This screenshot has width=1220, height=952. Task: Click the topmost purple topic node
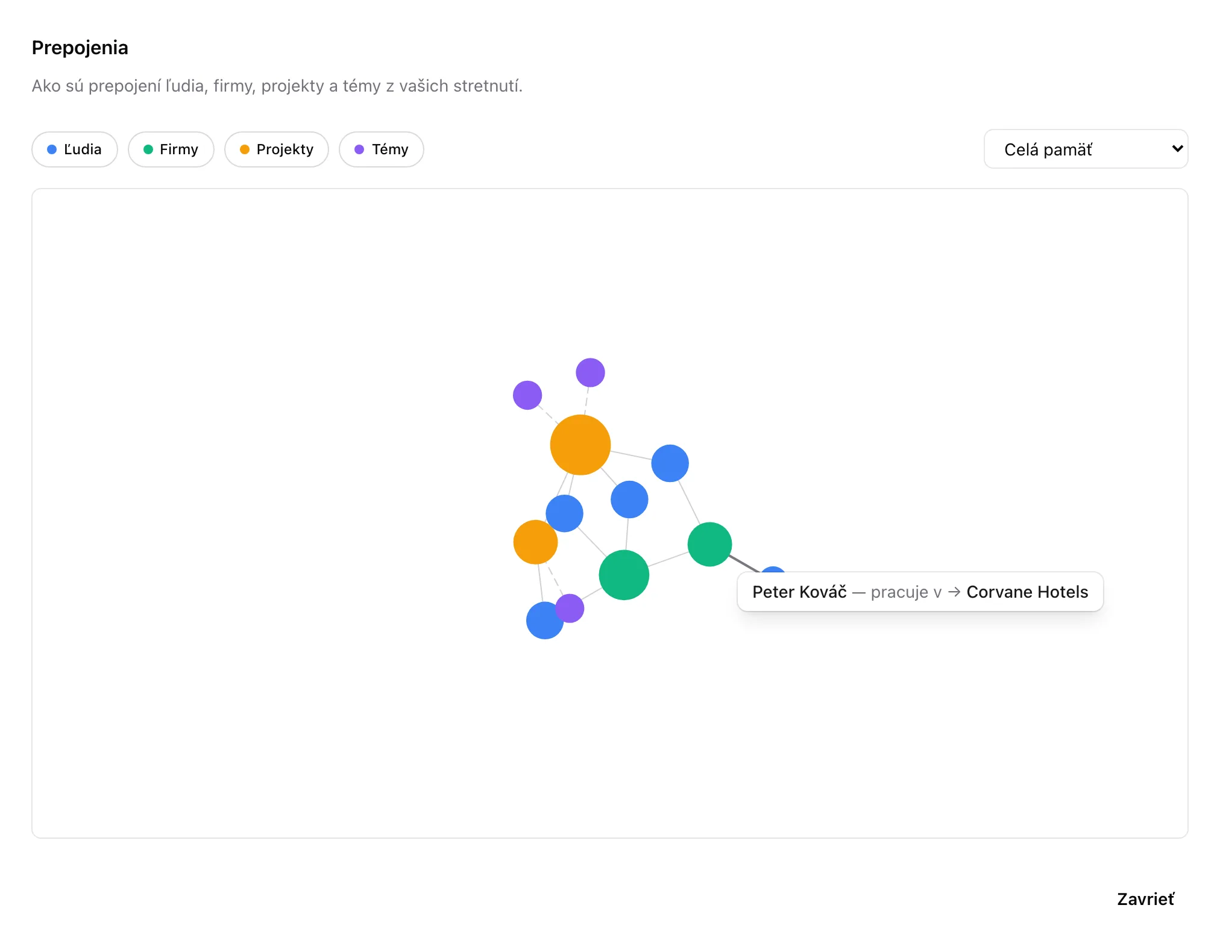590,372
